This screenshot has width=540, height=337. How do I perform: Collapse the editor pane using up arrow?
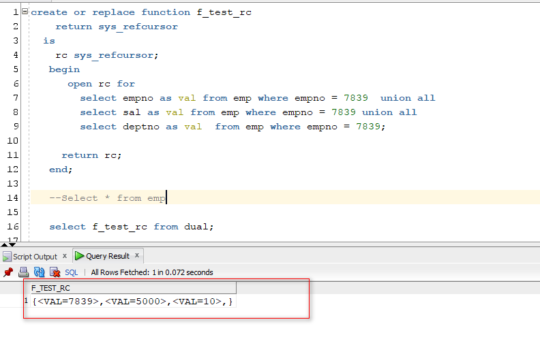click(x=4, y=245)
